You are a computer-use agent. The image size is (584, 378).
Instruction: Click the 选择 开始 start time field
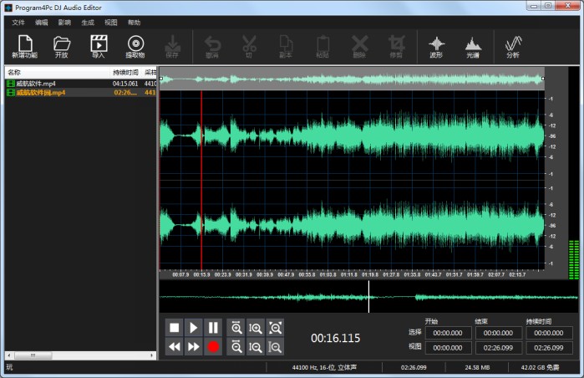coord(447,333)
